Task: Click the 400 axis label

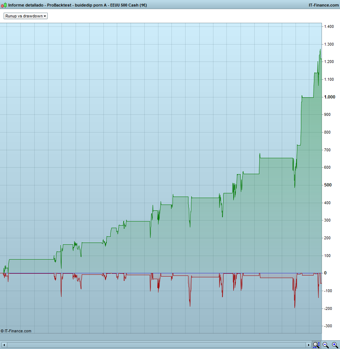Action: [x=327, y=203]
